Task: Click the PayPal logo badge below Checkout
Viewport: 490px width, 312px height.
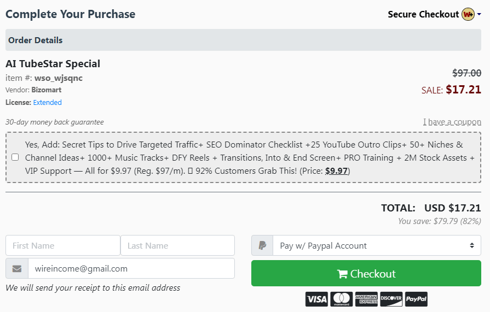Action: point(416,299)
